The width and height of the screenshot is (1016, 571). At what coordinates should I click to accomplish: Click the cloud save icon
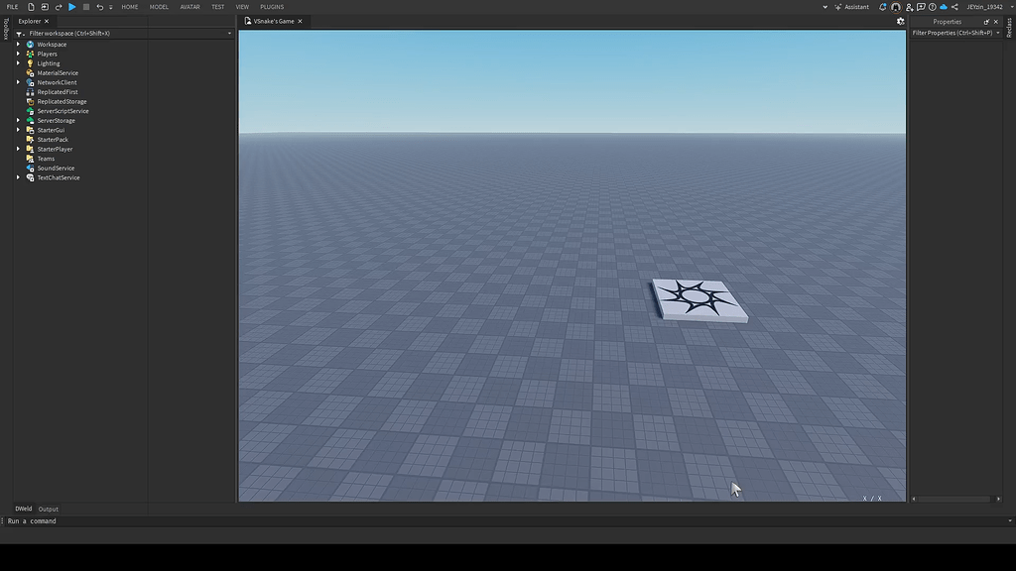[x=944, y=7]
